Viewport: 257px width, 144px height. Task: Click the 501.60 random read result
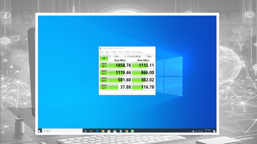pos(120,80)
